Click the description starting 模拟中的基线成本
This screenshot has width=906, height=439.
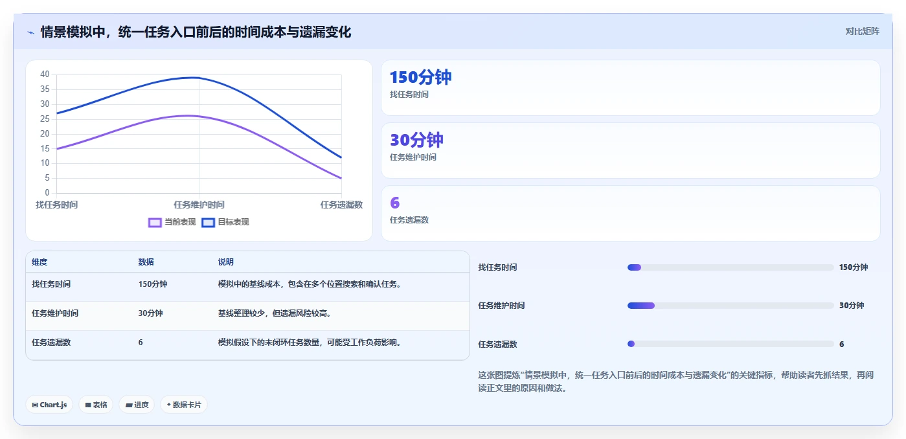(x=310, y=284)
